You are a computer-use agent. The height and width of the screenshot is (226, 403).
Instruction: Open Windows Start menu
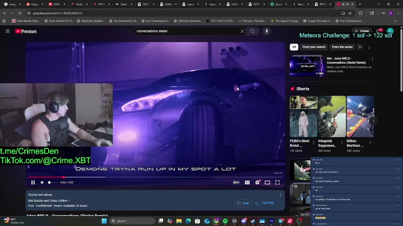pos(104,221)
